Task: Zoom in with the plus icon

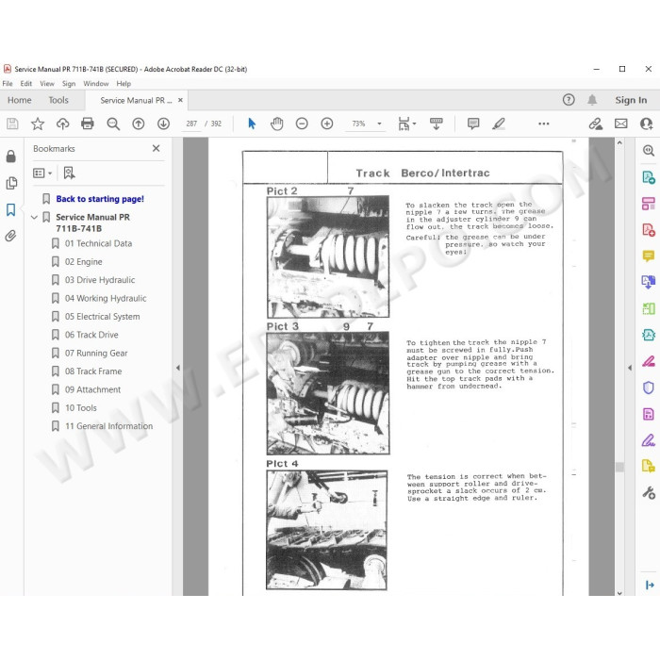Action: pos(327,124)
